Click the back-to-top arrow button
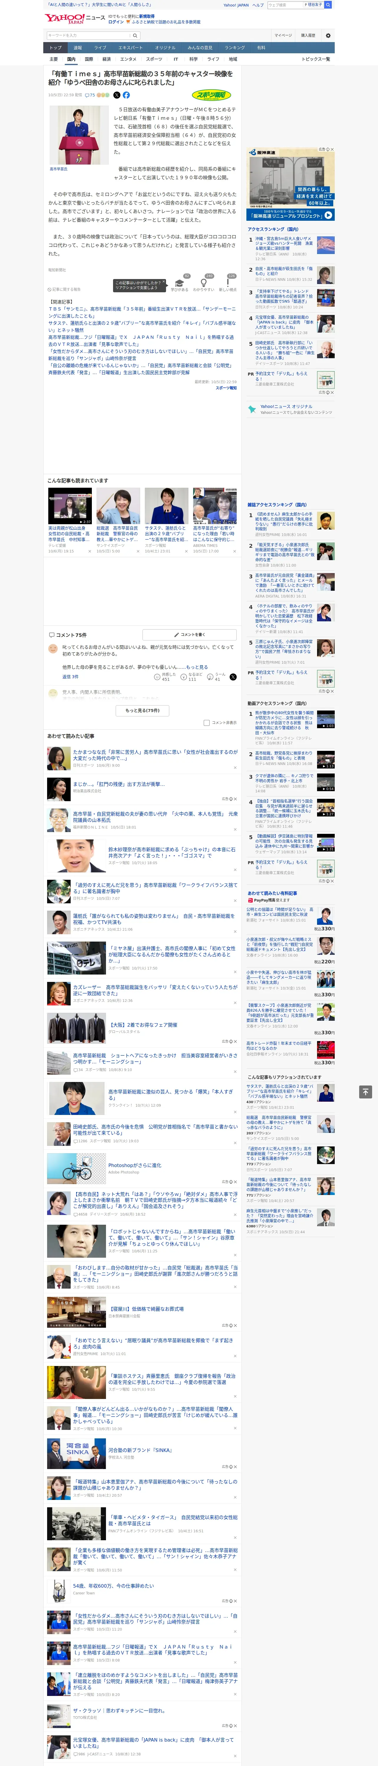 (366, 1091)
